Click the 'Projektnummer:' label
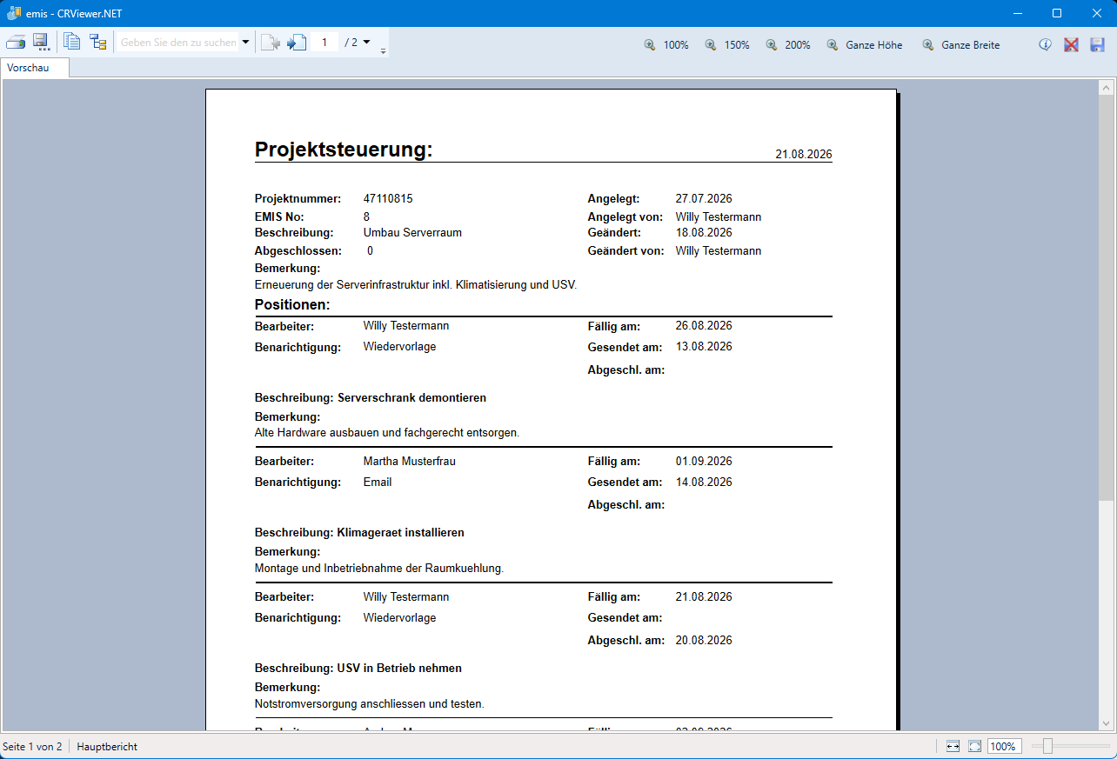The image size is (1117, 759). click(x=298, y=198)
